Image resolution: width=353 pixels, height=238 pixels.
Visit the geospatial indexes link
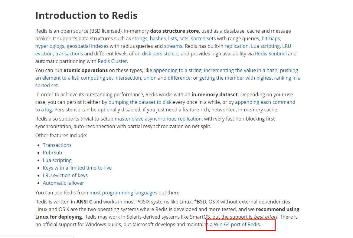pyautogui.click(x=87, y=46)
